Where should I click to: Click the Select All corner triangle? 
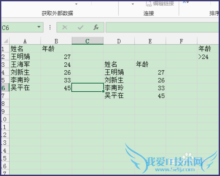pos(6,41)
